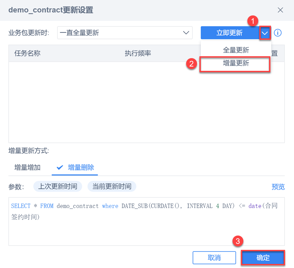Confirm with the 确定 button
Viewport: 294px width, 268px height.
(x=263, y=258)
